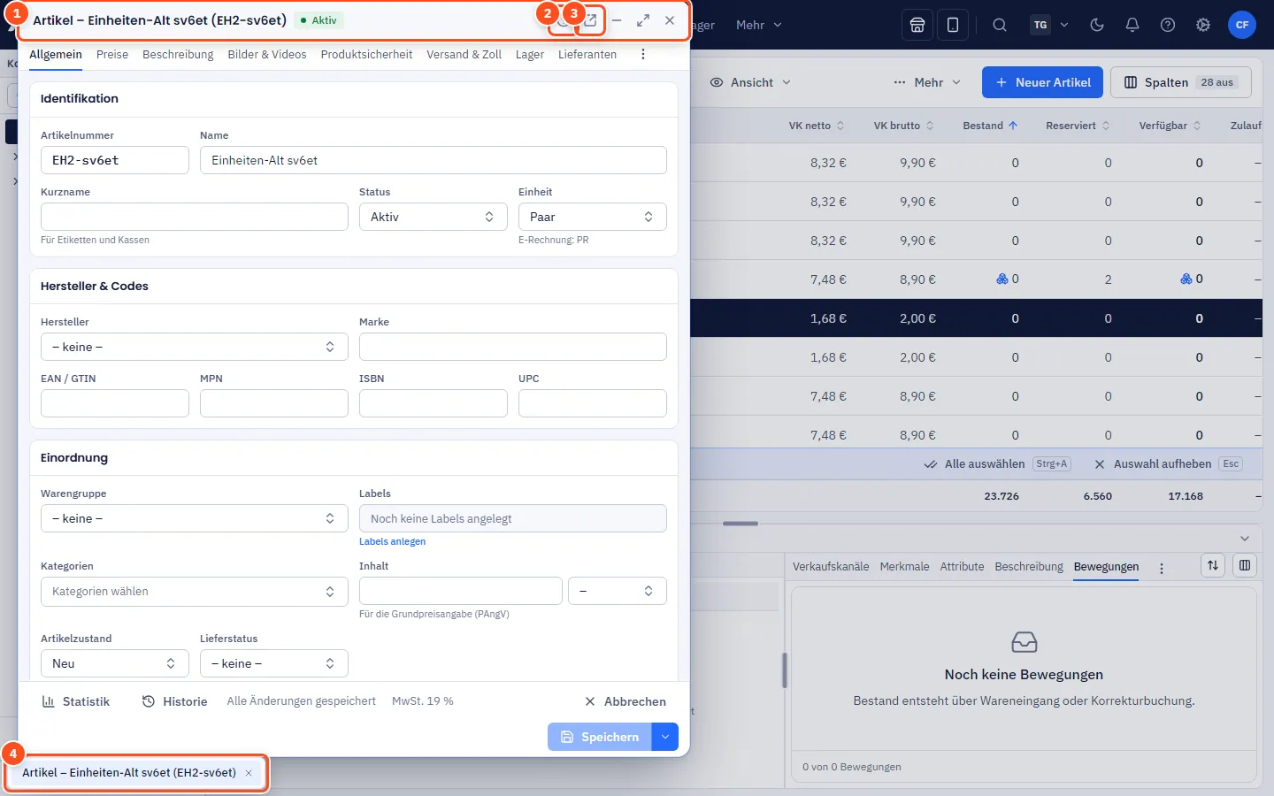The width and height of the screenshot is (1274, 796).
Task: Open the Hersteller dropdown
Action: point(195,347)
